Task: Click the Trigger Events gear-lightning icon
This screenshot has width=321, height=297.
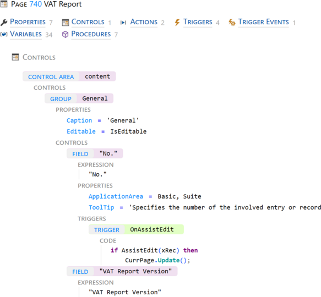Action: [x=232, y=23]
